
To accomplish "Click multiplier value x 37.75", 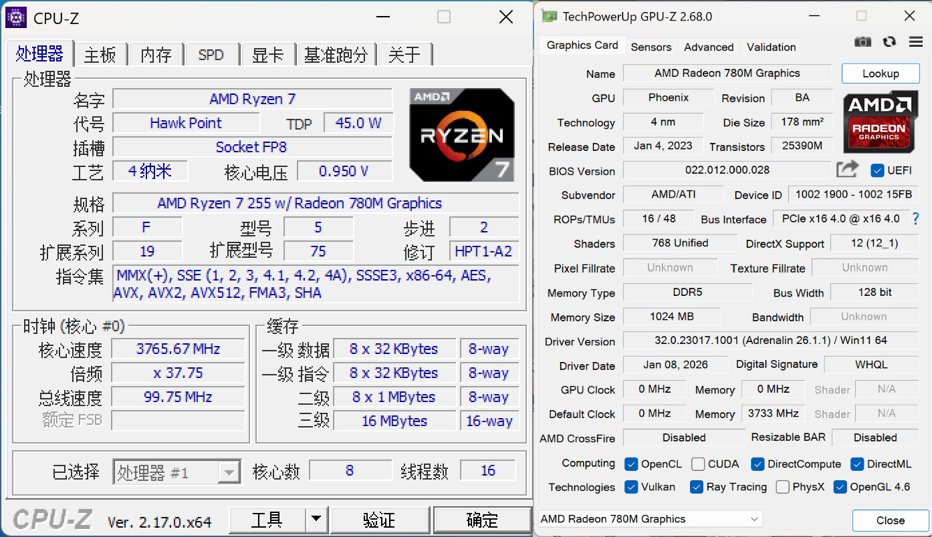I will 178,373.
